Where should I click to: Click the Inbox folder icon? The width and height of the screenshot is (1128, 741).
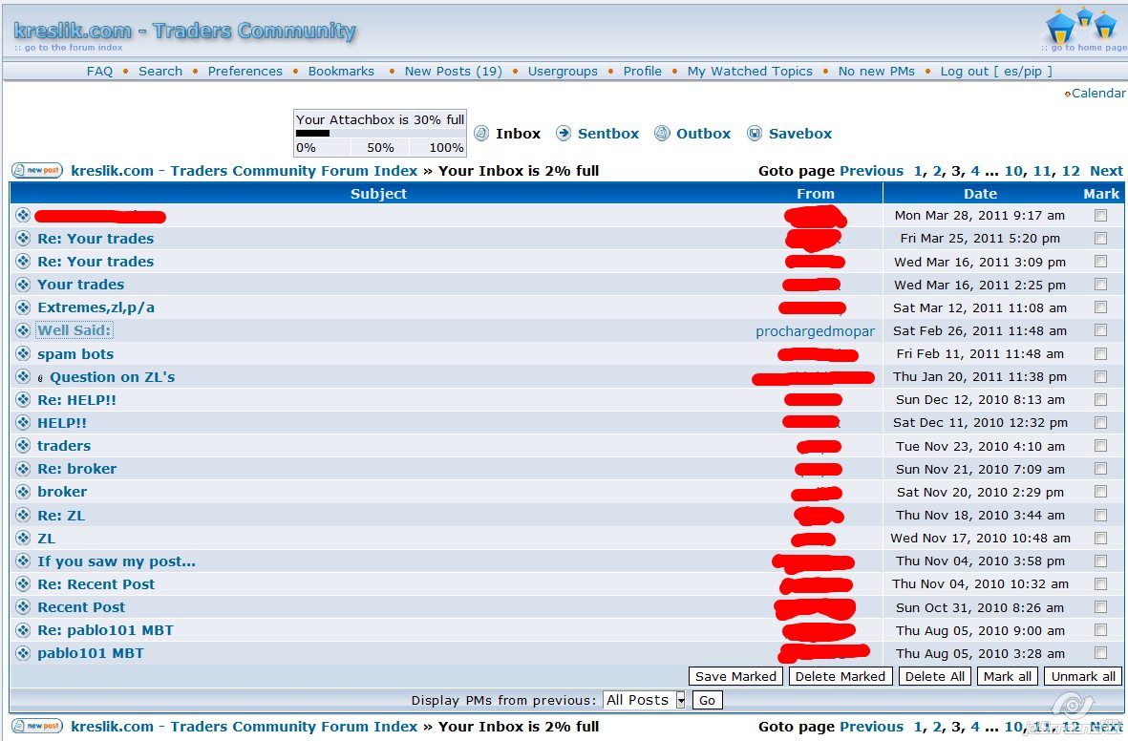481,133
